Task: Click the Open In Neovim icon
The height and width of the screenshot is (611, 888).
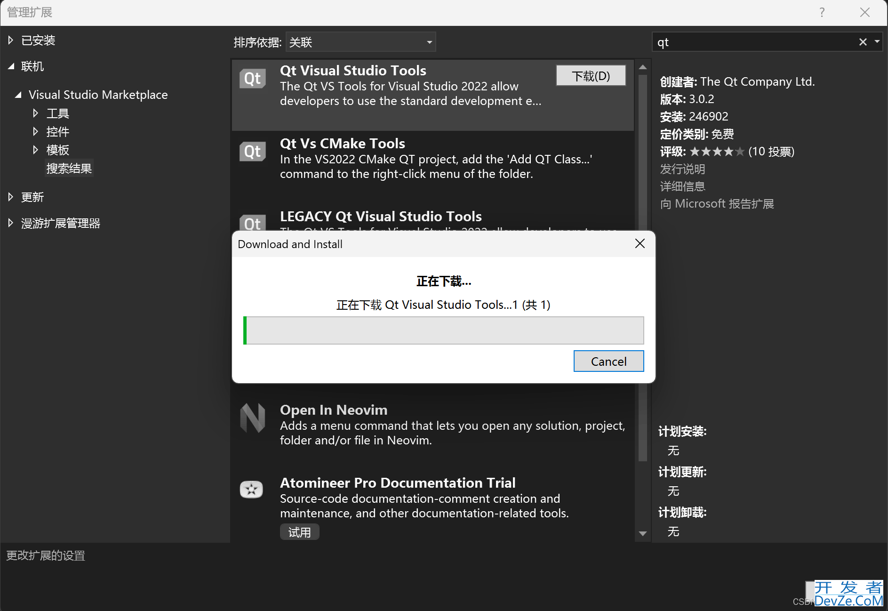Action: click(x=253, y=418)
